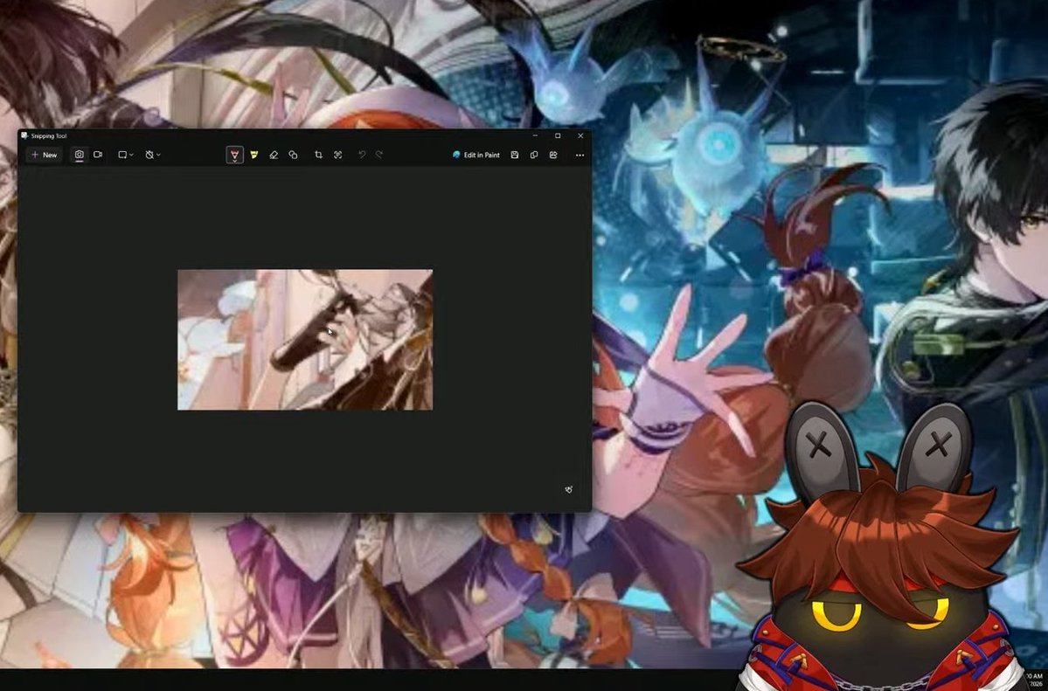Open the taskbar clock and date
The width and height of the screenshot is (1048, 691).
[x=1034, y=680]
